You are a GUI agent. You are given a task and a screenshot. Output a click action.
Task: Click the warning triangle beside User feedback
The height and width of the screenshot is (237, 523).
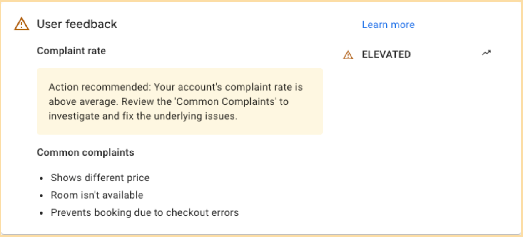point(21,25)
